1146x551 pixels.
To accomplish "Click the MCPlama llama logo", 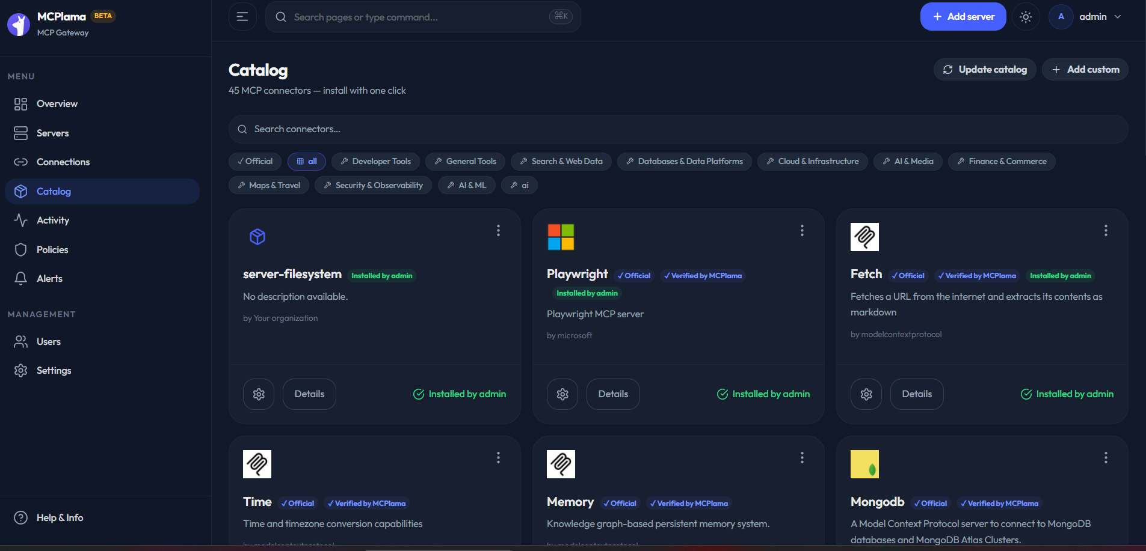I will pos(19,25).
